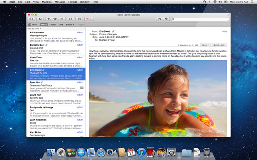Switch to the Inbox favorites tab

tap(44, 25)
